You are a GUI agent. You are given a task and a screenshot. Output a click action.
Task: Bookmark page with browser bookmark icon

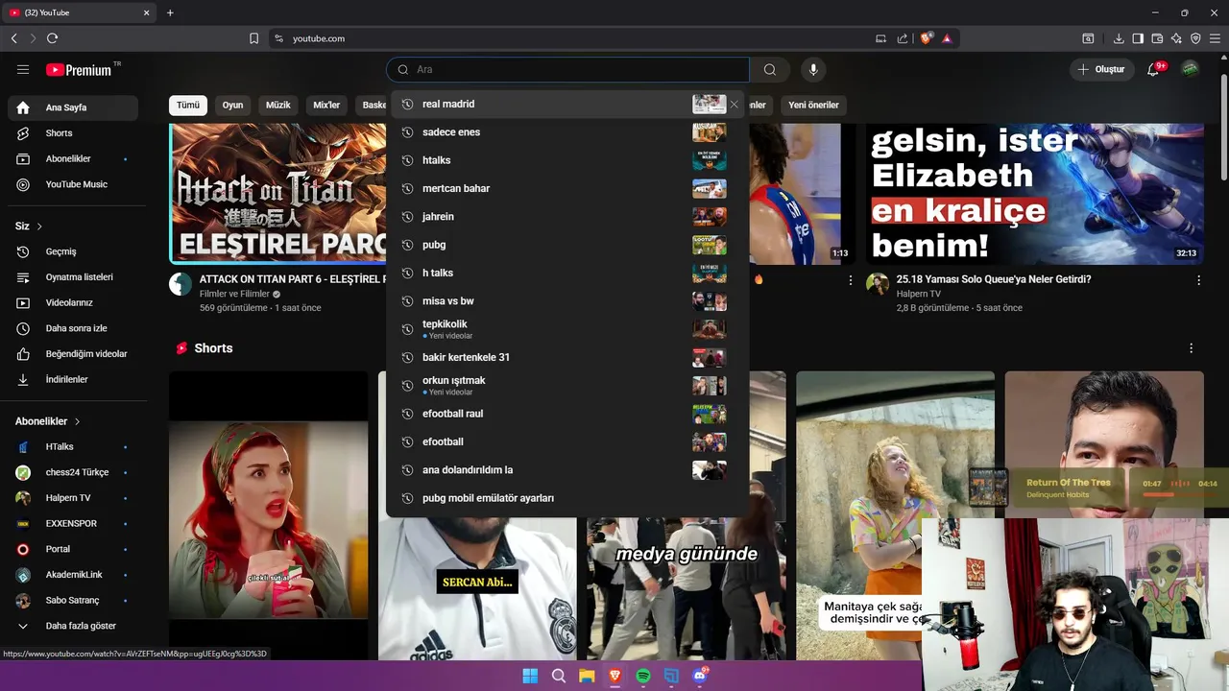[253, 38]
